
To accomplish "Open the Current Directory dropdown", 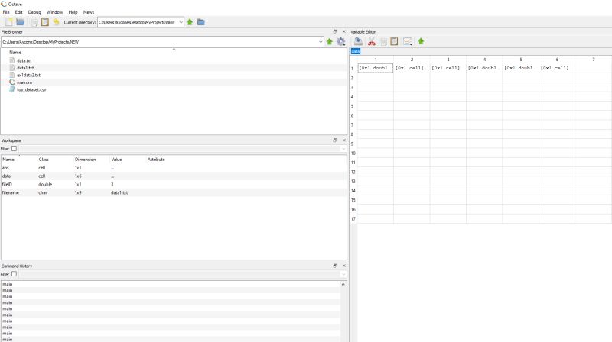I will point(181,22).
